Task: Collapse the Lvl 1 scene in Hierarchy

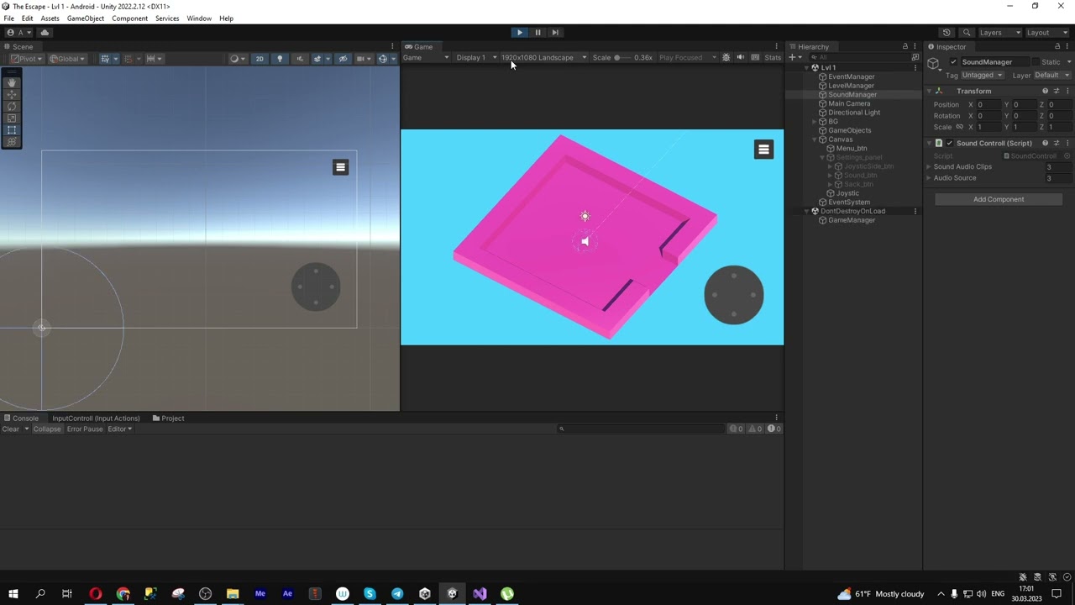Action: 806,68
